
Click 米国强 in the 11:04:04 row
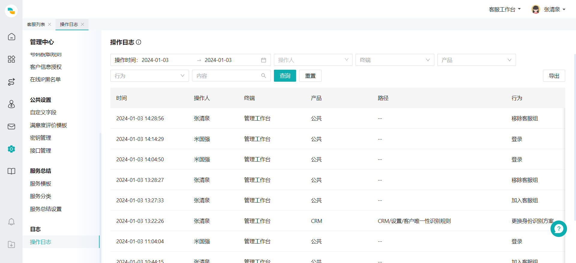click(x=202, y=241)
